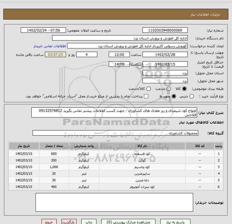Click quantity 30 in دلتا مترین row
Viewport: 232px width, 224px height.
(54, 180)
